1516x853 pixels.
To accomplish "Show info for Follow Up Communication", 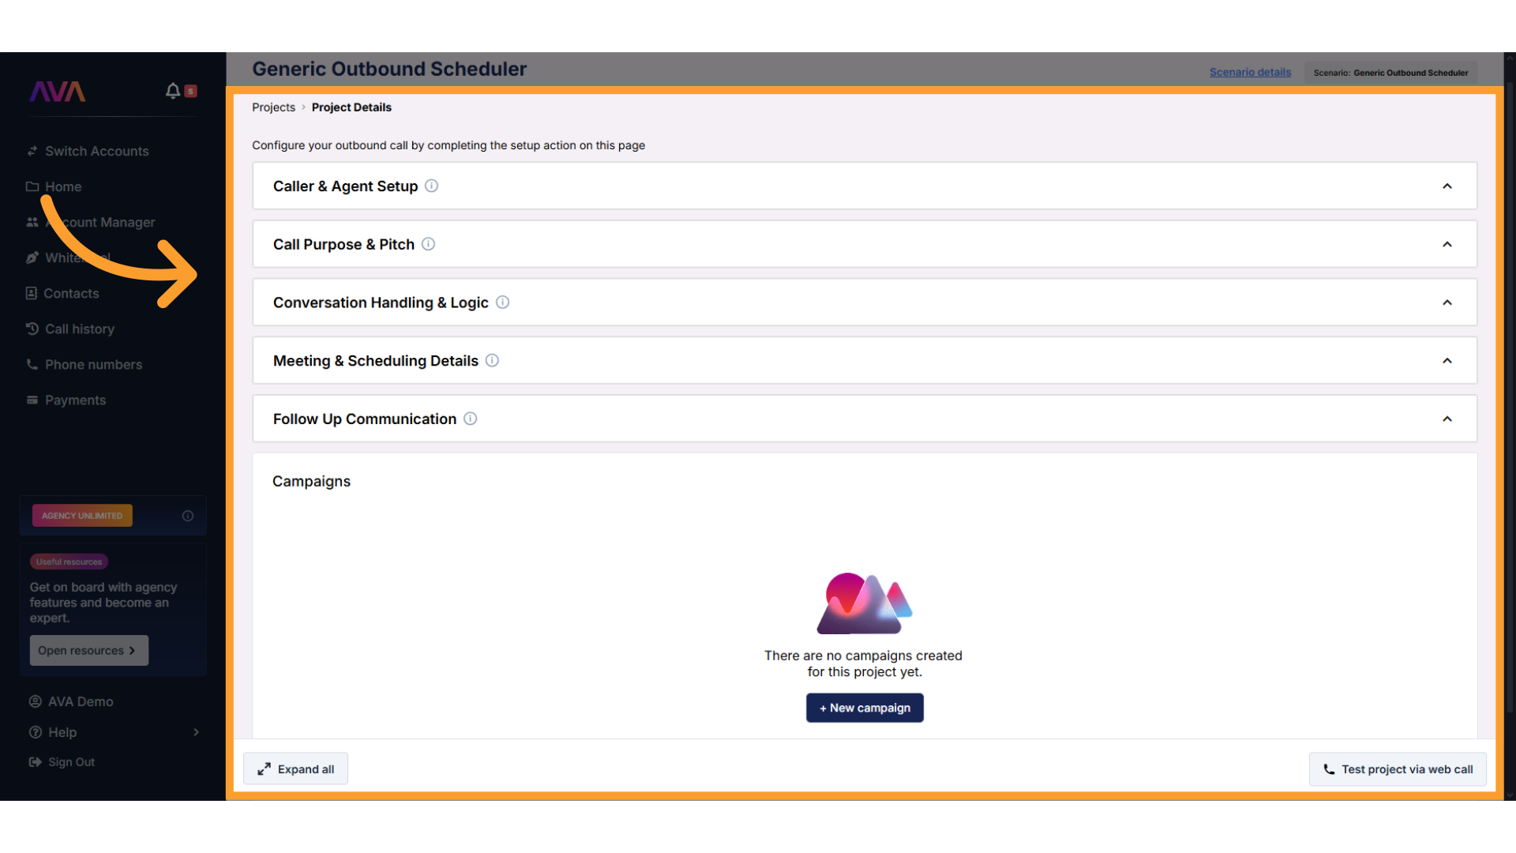I will click(471, 419).
